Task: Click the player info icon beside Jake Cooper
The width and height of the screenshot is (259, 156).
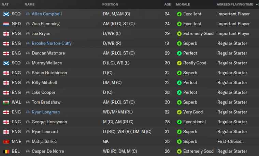Action: pyautogui.click(x=28, y=93)
